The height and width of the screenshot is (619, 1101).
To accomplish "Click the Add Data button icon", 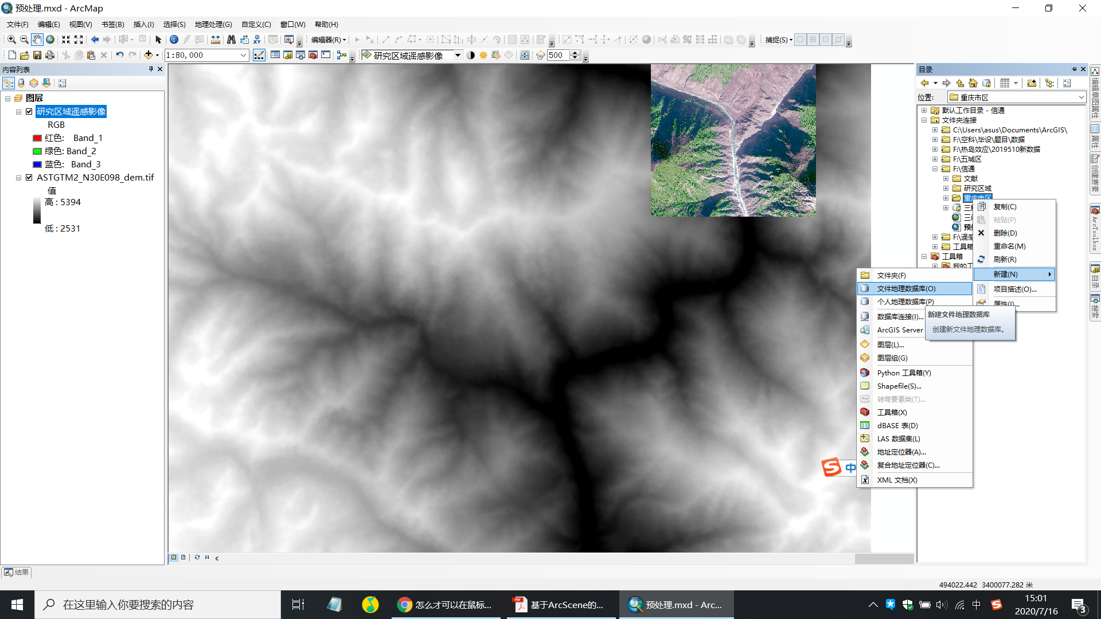I will point(149,55).
